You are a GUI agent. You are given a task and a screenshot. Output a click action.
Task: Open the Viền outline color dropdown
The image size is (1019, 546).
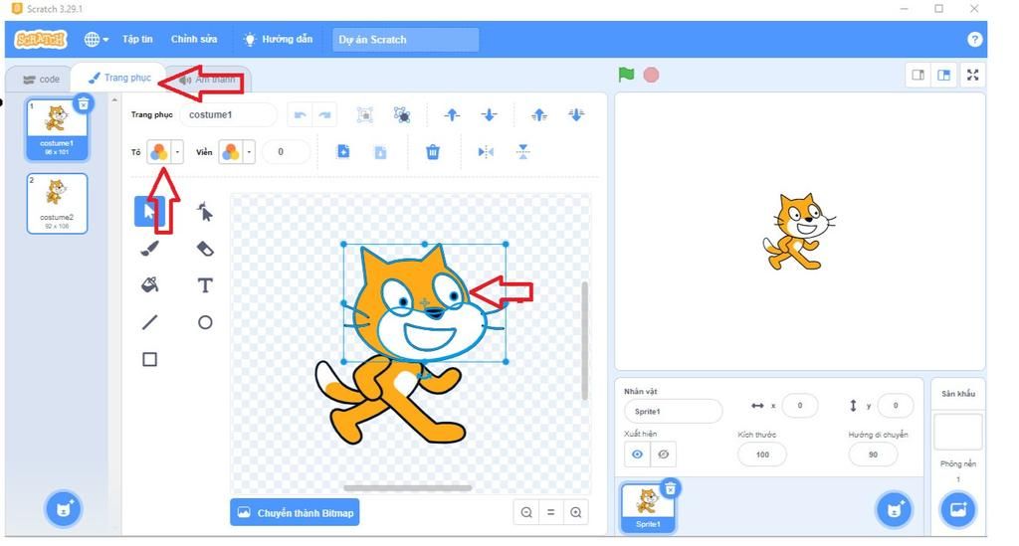click(x=249, y=152)
